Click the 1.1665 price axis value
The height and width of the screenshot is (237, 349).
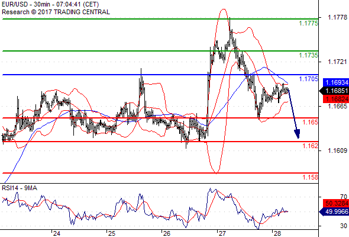click(x=337, y=106)
